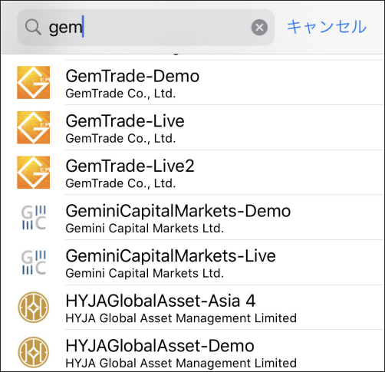Choose HYJAGlobalAsset-Demo server name

tap(160, 346)
